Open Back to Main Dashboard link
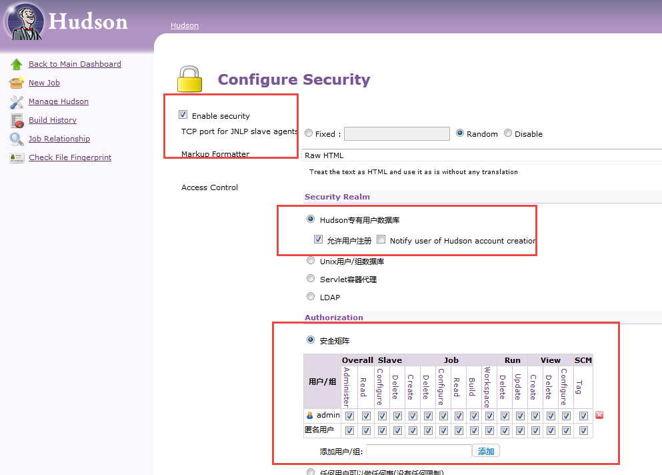The height and width of the screenshot is (475, 662). (75, 64)
